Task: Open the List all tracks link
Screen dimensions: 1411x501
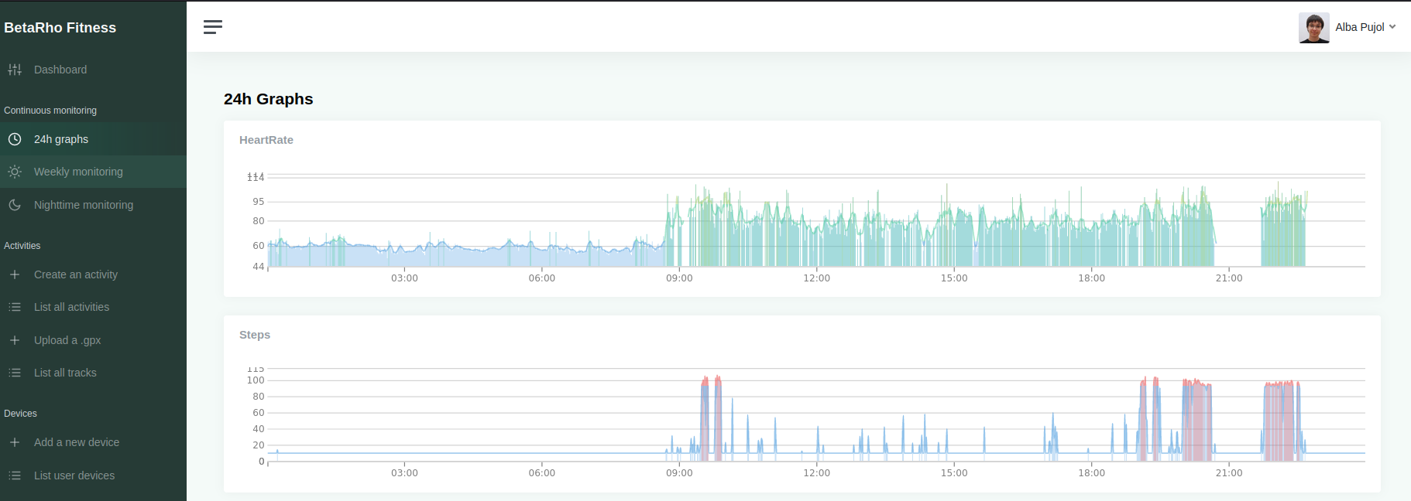Action: (65, 373)
